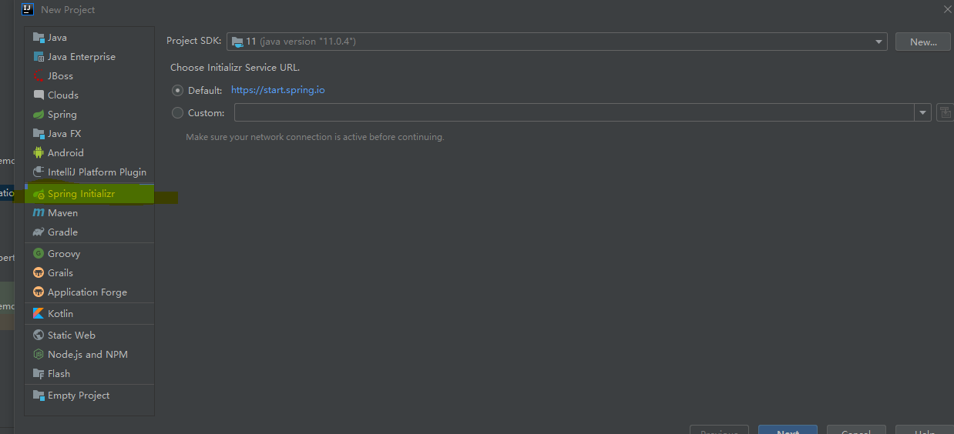This screenshot has width=954, height=434.
Task: Click the IntelliJ Platform Plugin icon
Action: pyautogui.click(x=39, y=172)
